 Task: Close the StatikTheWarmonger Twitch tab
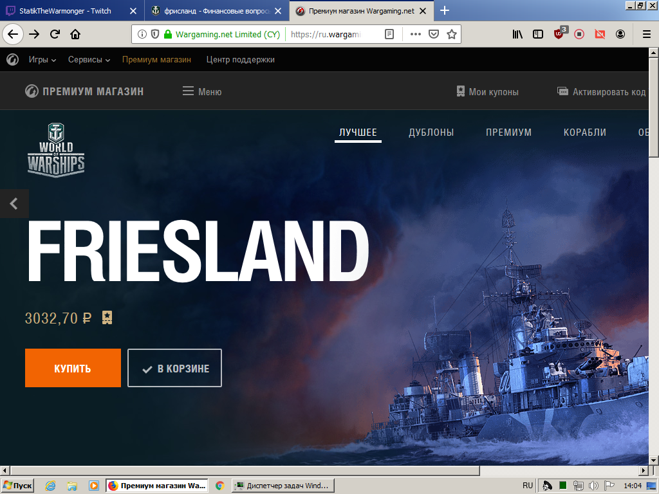pyautogui.click(x=133, y=11)
